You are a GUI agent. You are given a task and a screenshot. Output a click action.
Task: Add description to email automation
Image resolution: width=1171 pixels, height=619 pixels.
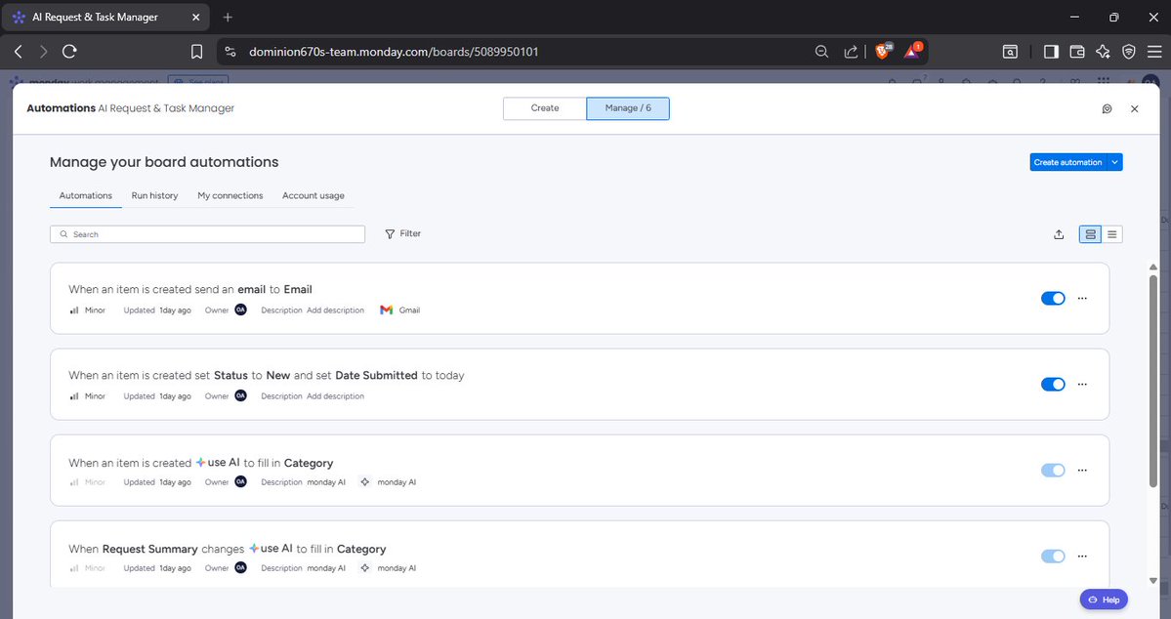[335, 309]
